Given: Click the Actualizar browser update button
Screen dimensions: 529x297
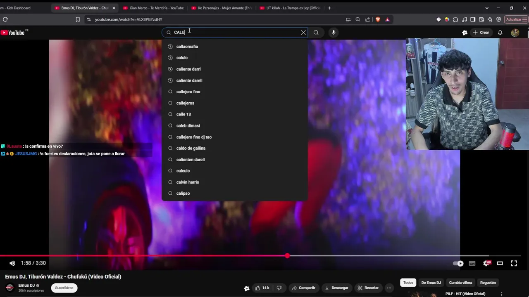Looking at the screenshot, I should tap(516, 19).
